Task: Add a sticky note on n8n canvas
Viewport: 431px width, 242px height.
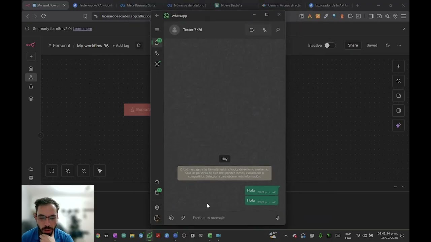Action: 398,96
